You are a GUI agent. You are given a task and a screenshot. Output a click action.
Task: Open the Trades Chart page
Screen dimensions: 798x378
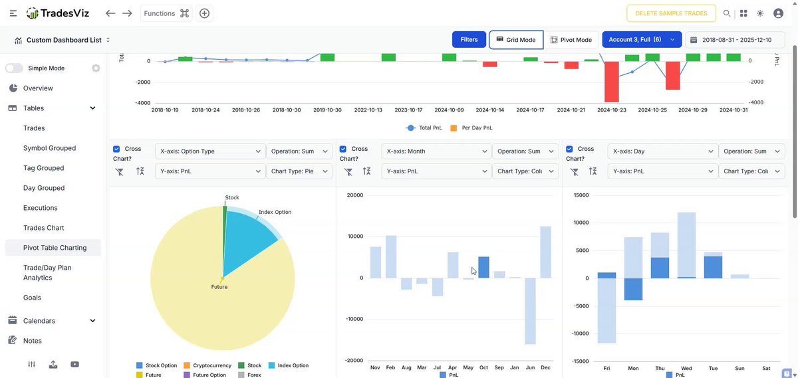pos(44,227)
